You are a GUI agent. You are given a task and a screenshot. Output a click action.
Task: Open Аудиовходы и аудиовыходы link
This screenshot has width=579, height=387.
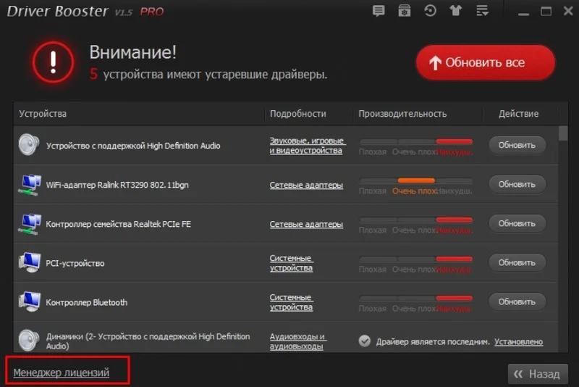297,341
